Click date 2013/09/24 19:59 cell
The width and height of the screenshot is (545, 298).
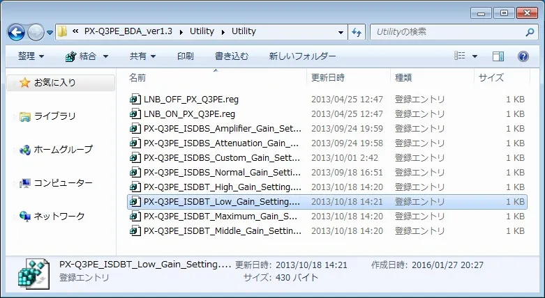(347, 129)
